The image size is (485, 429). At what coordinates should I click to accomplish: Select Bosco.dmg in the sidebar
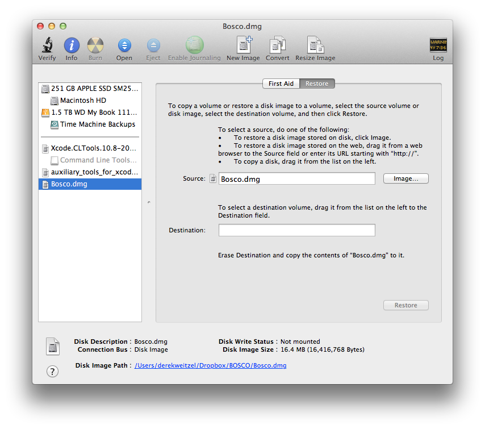coord(90,184)
